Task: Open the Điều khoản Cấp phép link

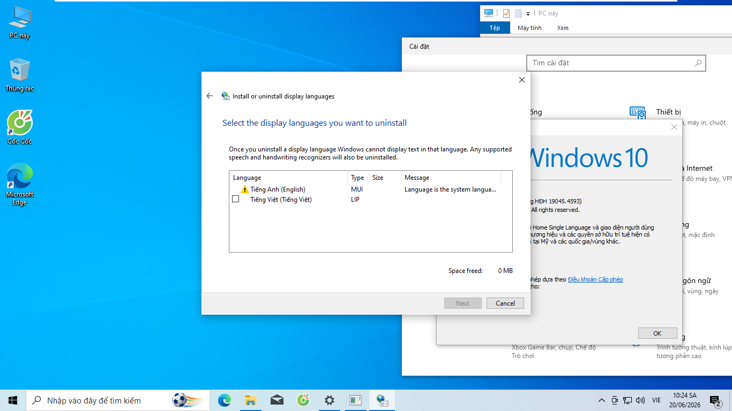Action: click(595, 279)
